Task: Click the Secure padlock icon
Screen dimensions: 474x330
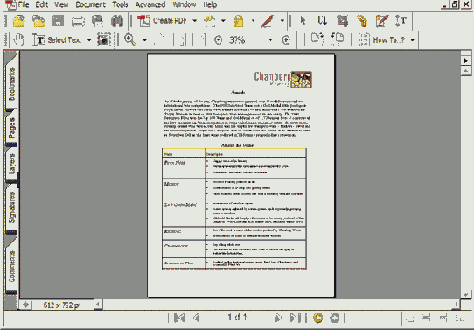Action: pyautogui.click(x=239, y=21)
